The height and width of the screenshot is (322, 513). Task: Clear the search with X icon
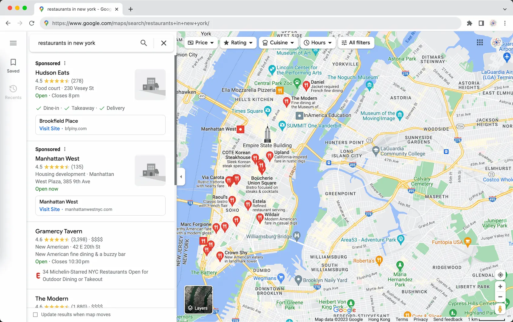[x=164, y=43]
